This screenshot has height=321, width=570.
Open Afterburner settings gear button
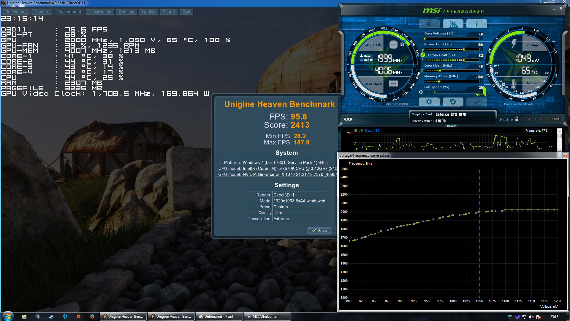click(429, 102)
